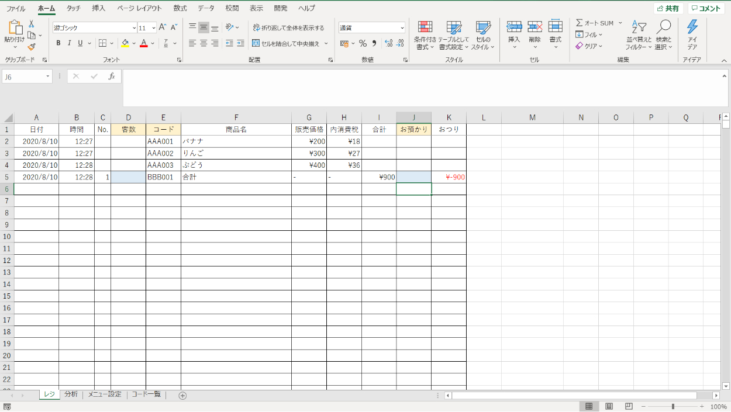Viewport: 731px width, 412px height.
Task: Expand the font name dropdown
Action: (x=134, y=28)
